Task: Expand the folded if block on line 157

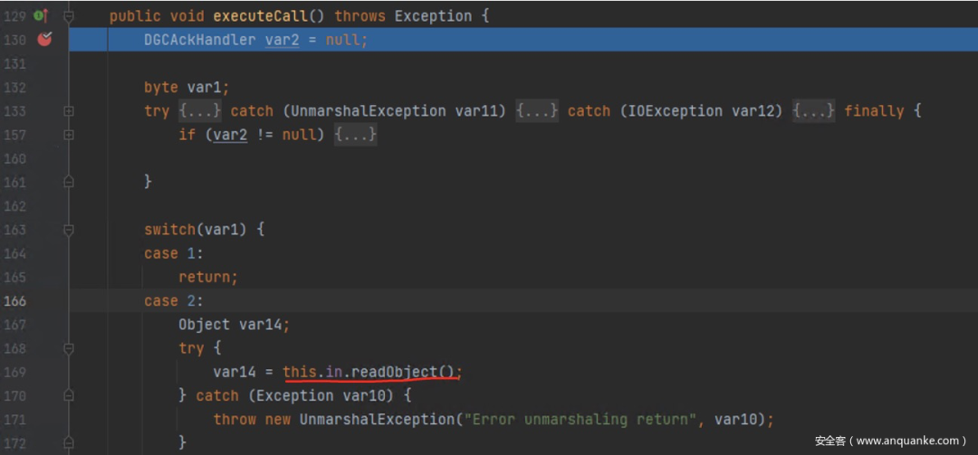Action: pyautogui.click(x=69, y=135)
